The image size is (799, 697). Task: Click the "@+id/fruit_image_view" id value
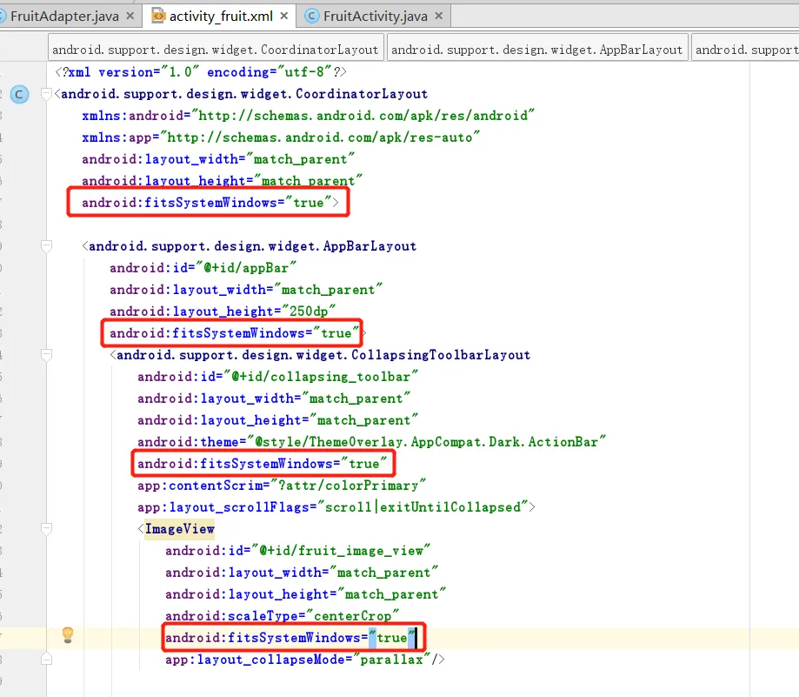341,550
